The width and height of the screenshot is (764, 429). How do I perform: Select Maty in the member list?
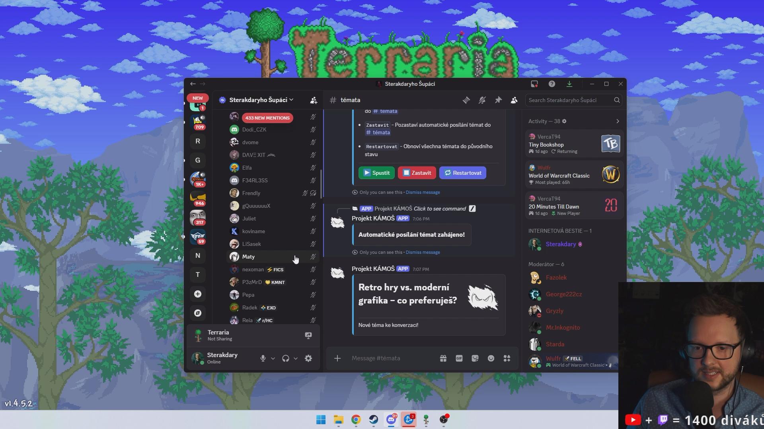248,257
